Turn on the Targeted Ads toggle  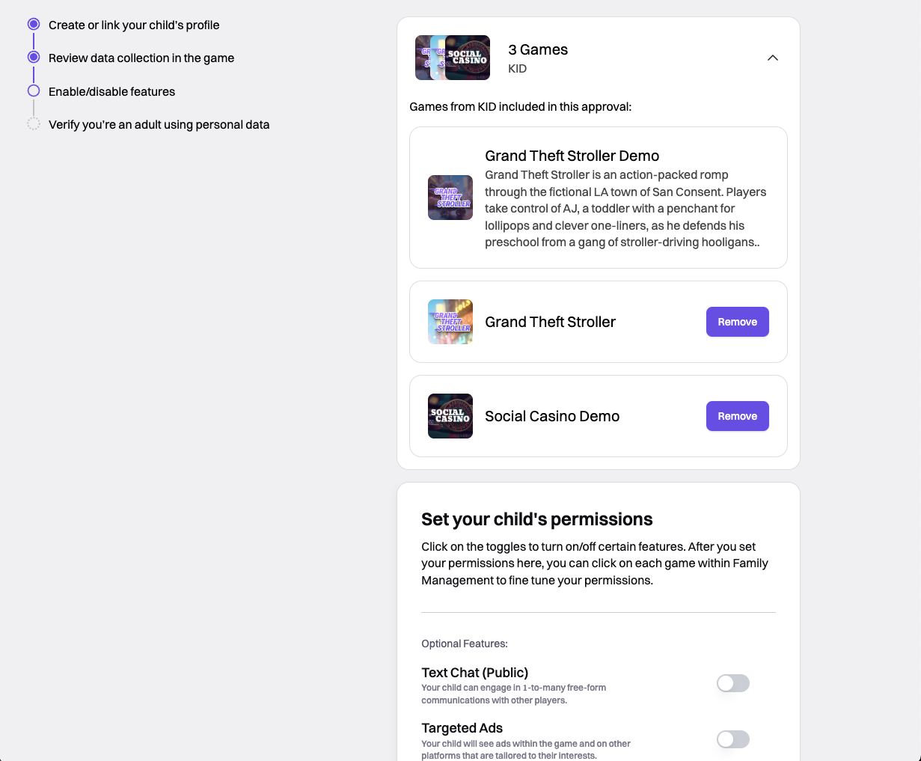point(732,739)
